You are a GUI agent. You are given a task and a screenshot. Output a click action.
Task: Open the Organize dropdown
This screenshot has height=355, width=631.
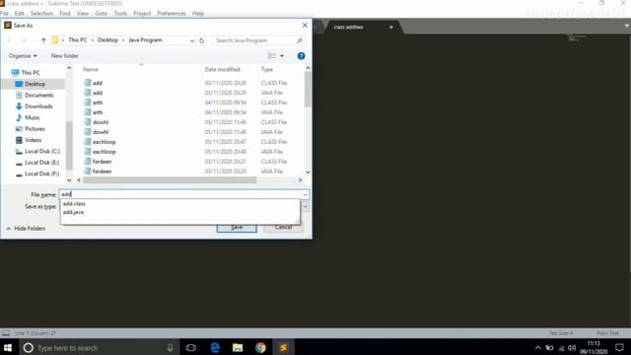coord(23,56)
